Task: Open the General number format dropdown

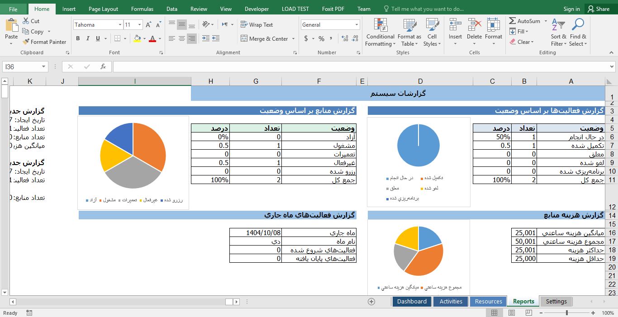Action: pyautogui.click(x=356, y=24)
